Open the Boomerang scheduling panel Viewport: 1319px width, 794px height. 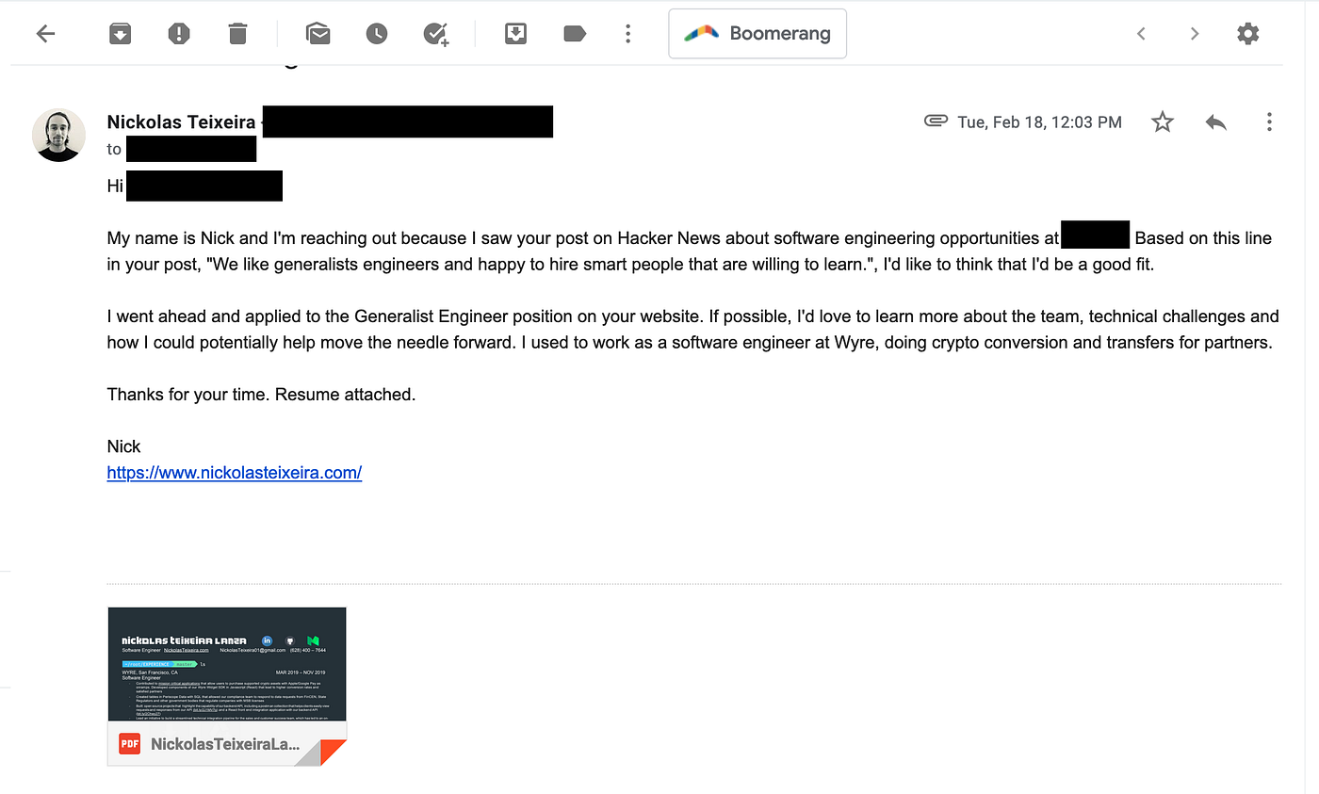point(757,33)
